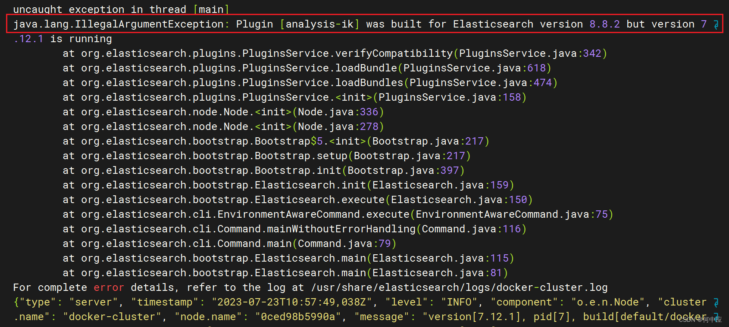Click the Elasticsearch.execute line 150 frame
Viewport: 729px width, 327px height.
(297, 200)
